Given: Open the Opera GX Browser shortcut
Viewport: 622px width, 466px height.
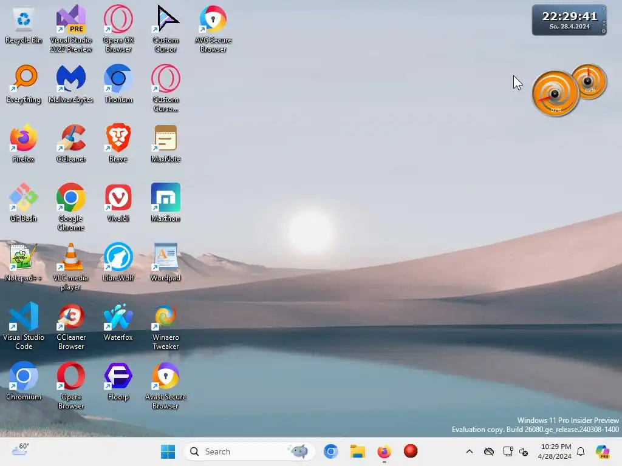Looking at the screenshot, I should [x=118, y=29].
